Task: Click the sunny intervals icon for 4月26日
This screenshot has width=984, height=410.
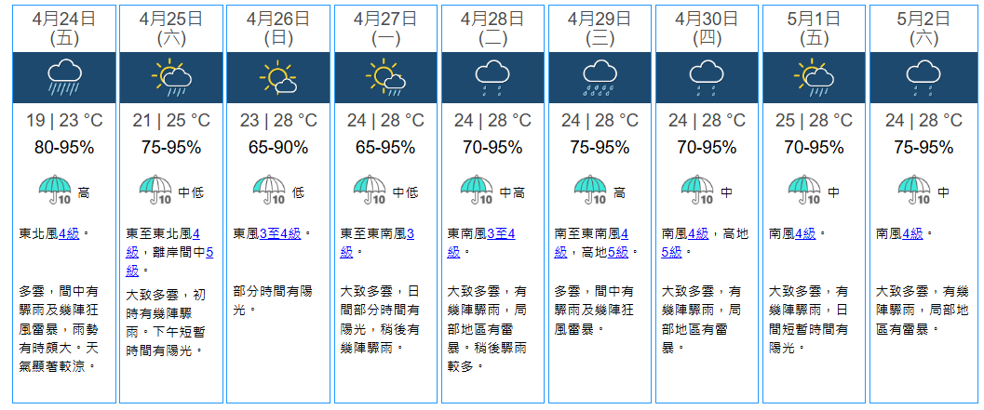Action: click(x=277, y=77)
